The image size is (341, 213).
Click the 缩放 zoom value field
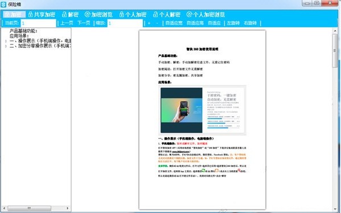point(125,23)
